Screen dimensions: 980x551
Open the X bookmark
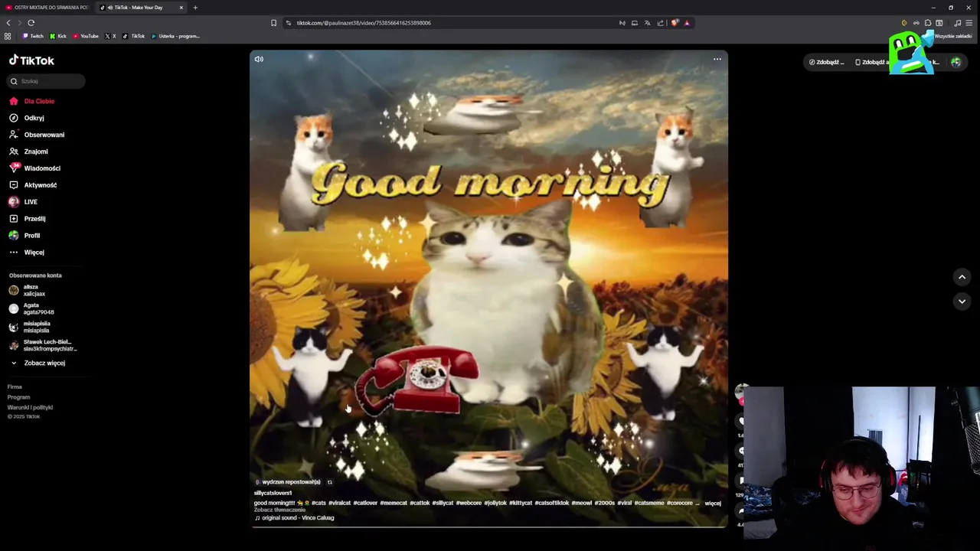[110, 36]
